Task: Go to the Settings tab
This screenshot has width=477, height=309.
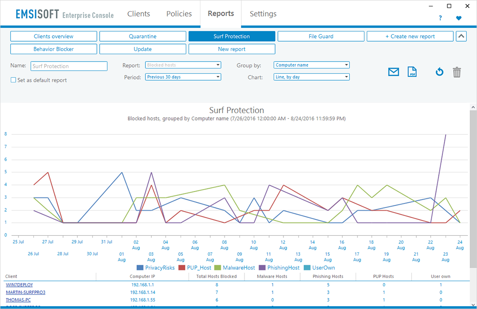Action: (263, 14)
